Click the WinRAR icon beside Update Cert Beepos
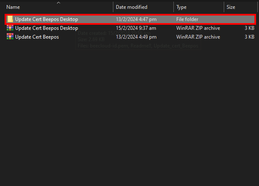Screen dimensions: 259x186 (10, 37)
